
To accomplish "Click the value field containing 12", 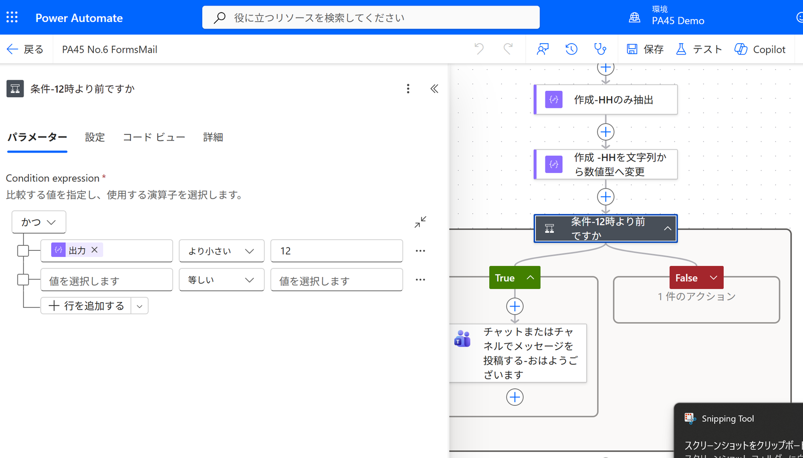I will (x=337, y=251).
